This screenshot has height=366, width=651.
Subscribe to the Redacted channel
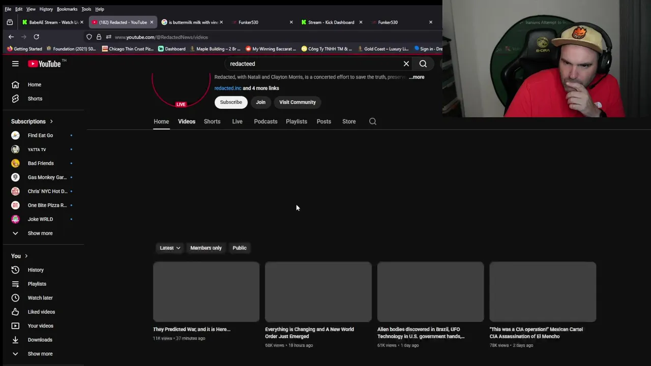tap(231, 102)
